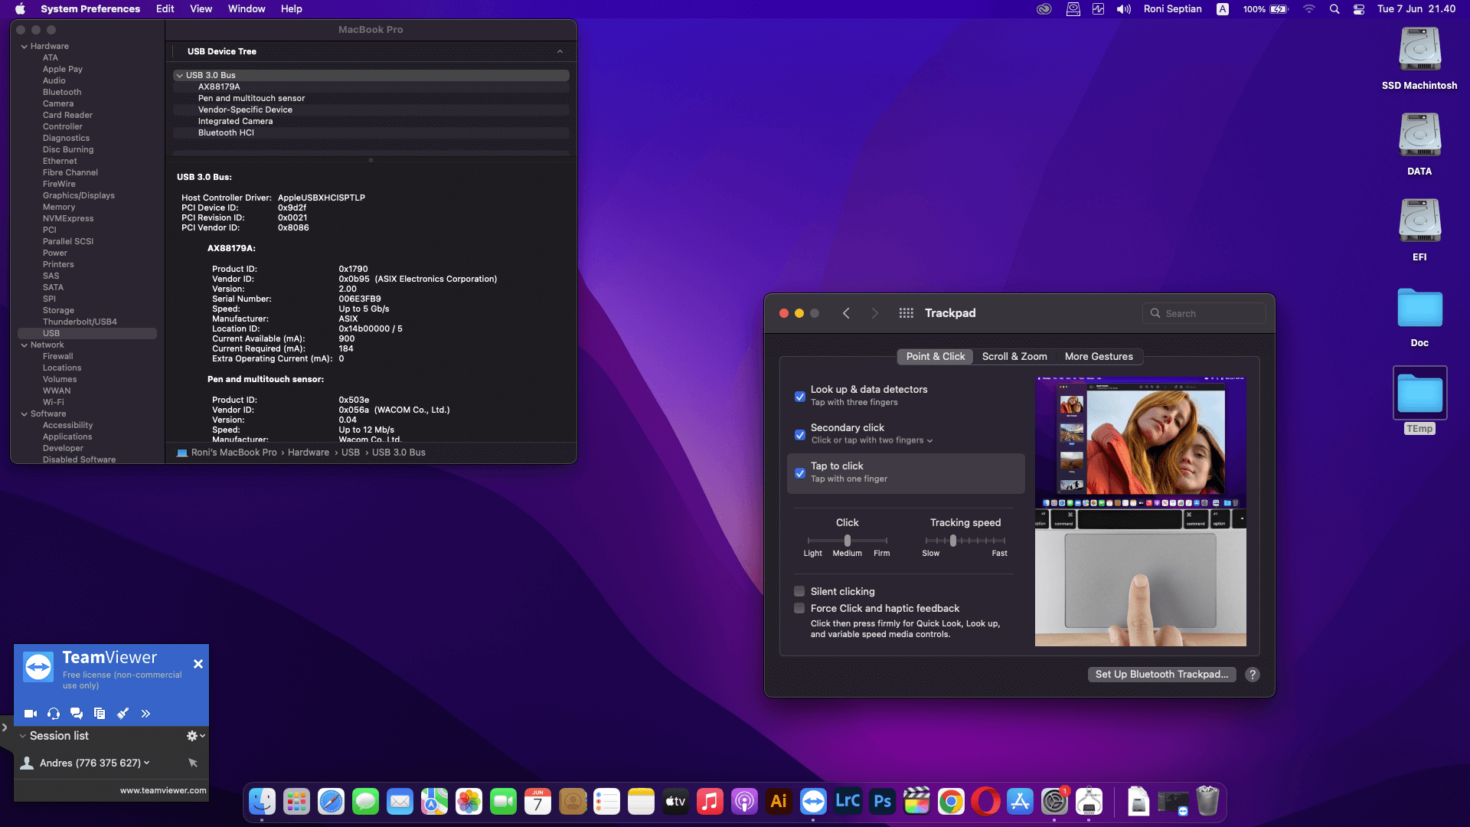This screenshot has height=827, width=1470.
Task: Select Bluetooth HCI in device tree
Action: pyautogui.click(x=371, y=132)
